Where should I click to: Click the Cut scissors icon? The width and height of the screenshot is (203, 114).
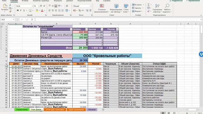[x=10, y=5]
